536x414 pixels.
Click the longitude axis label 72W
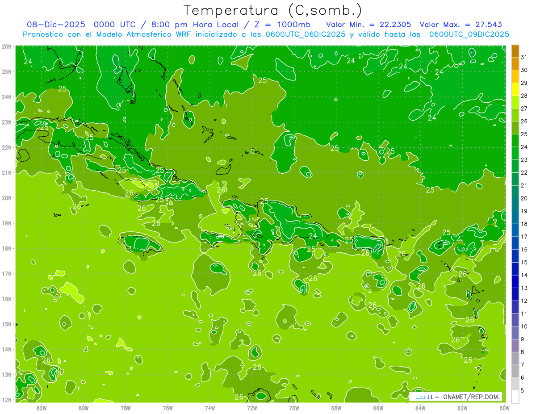(x=252, y=408)
